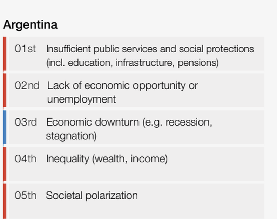
Task: Click the 05th rank label
Action: [26, 195]
